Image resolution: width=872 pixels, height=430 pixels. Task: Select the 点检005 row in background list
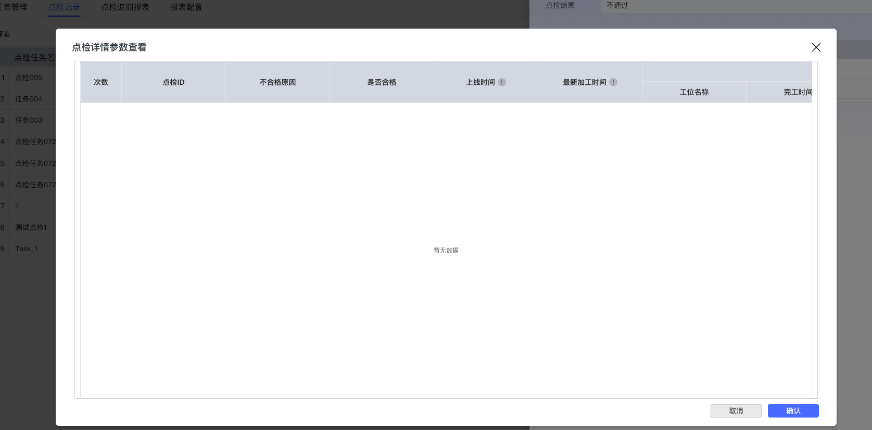[x=29, y=77]
